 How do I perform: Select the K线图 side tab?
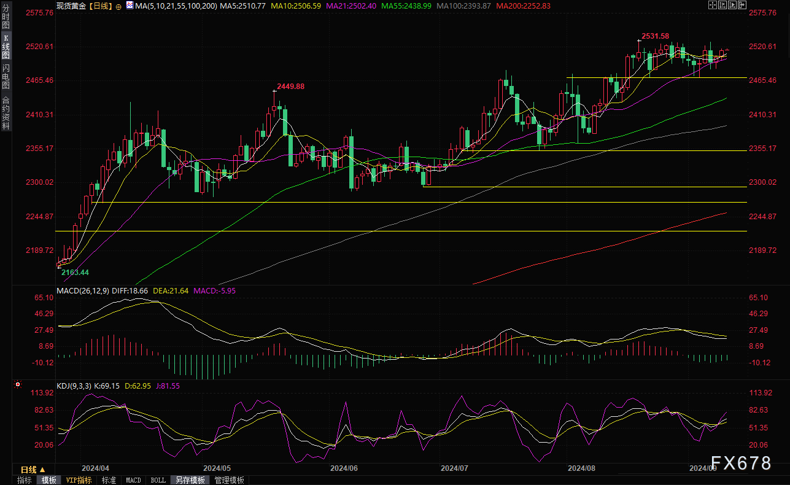[x=6, y=47]
